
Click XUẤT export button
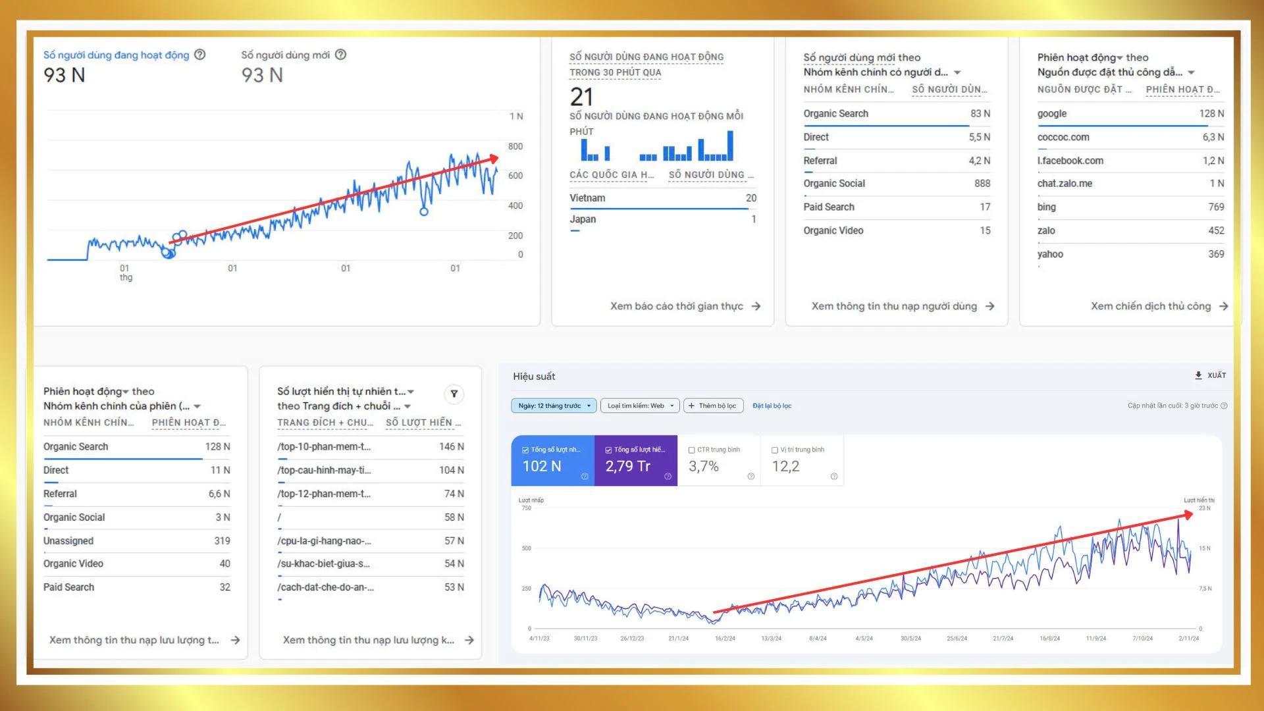pos(1210,375)
